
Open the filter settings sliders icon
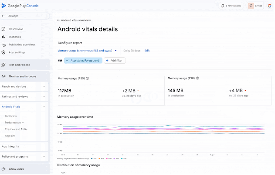(x=60, y=61)
